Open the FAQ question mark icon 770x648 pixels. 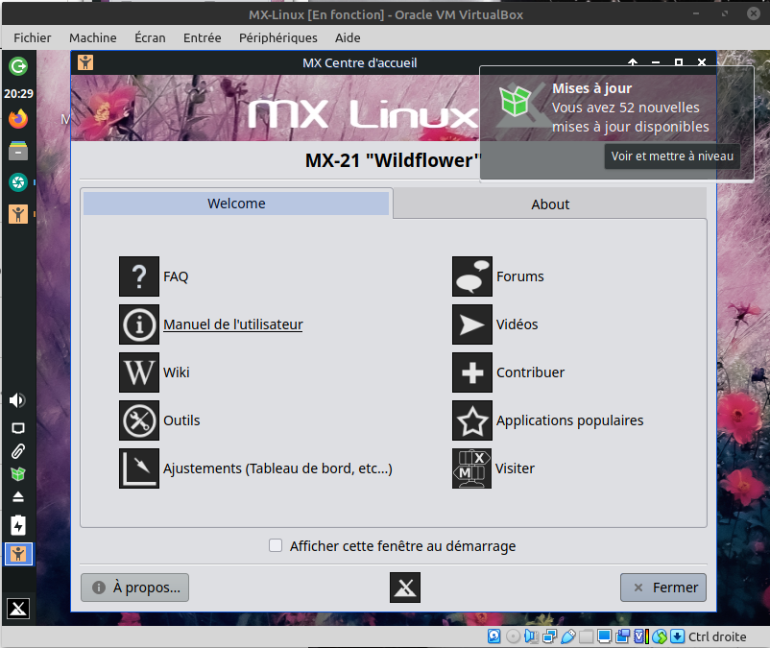coord(139,276)
